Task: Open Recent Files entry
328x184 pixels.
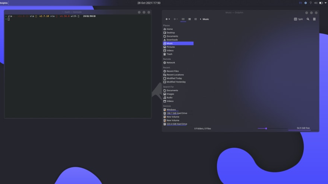Action: click(x=178, y=71)
